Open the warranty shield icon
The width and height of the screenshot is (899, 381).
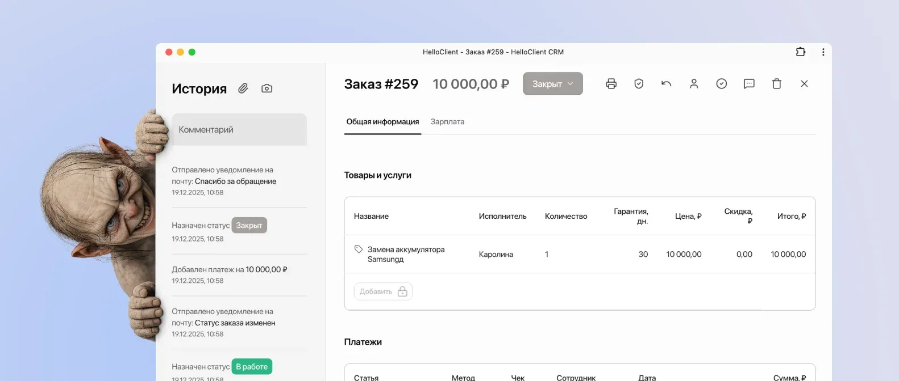click(x=639, y=84)
